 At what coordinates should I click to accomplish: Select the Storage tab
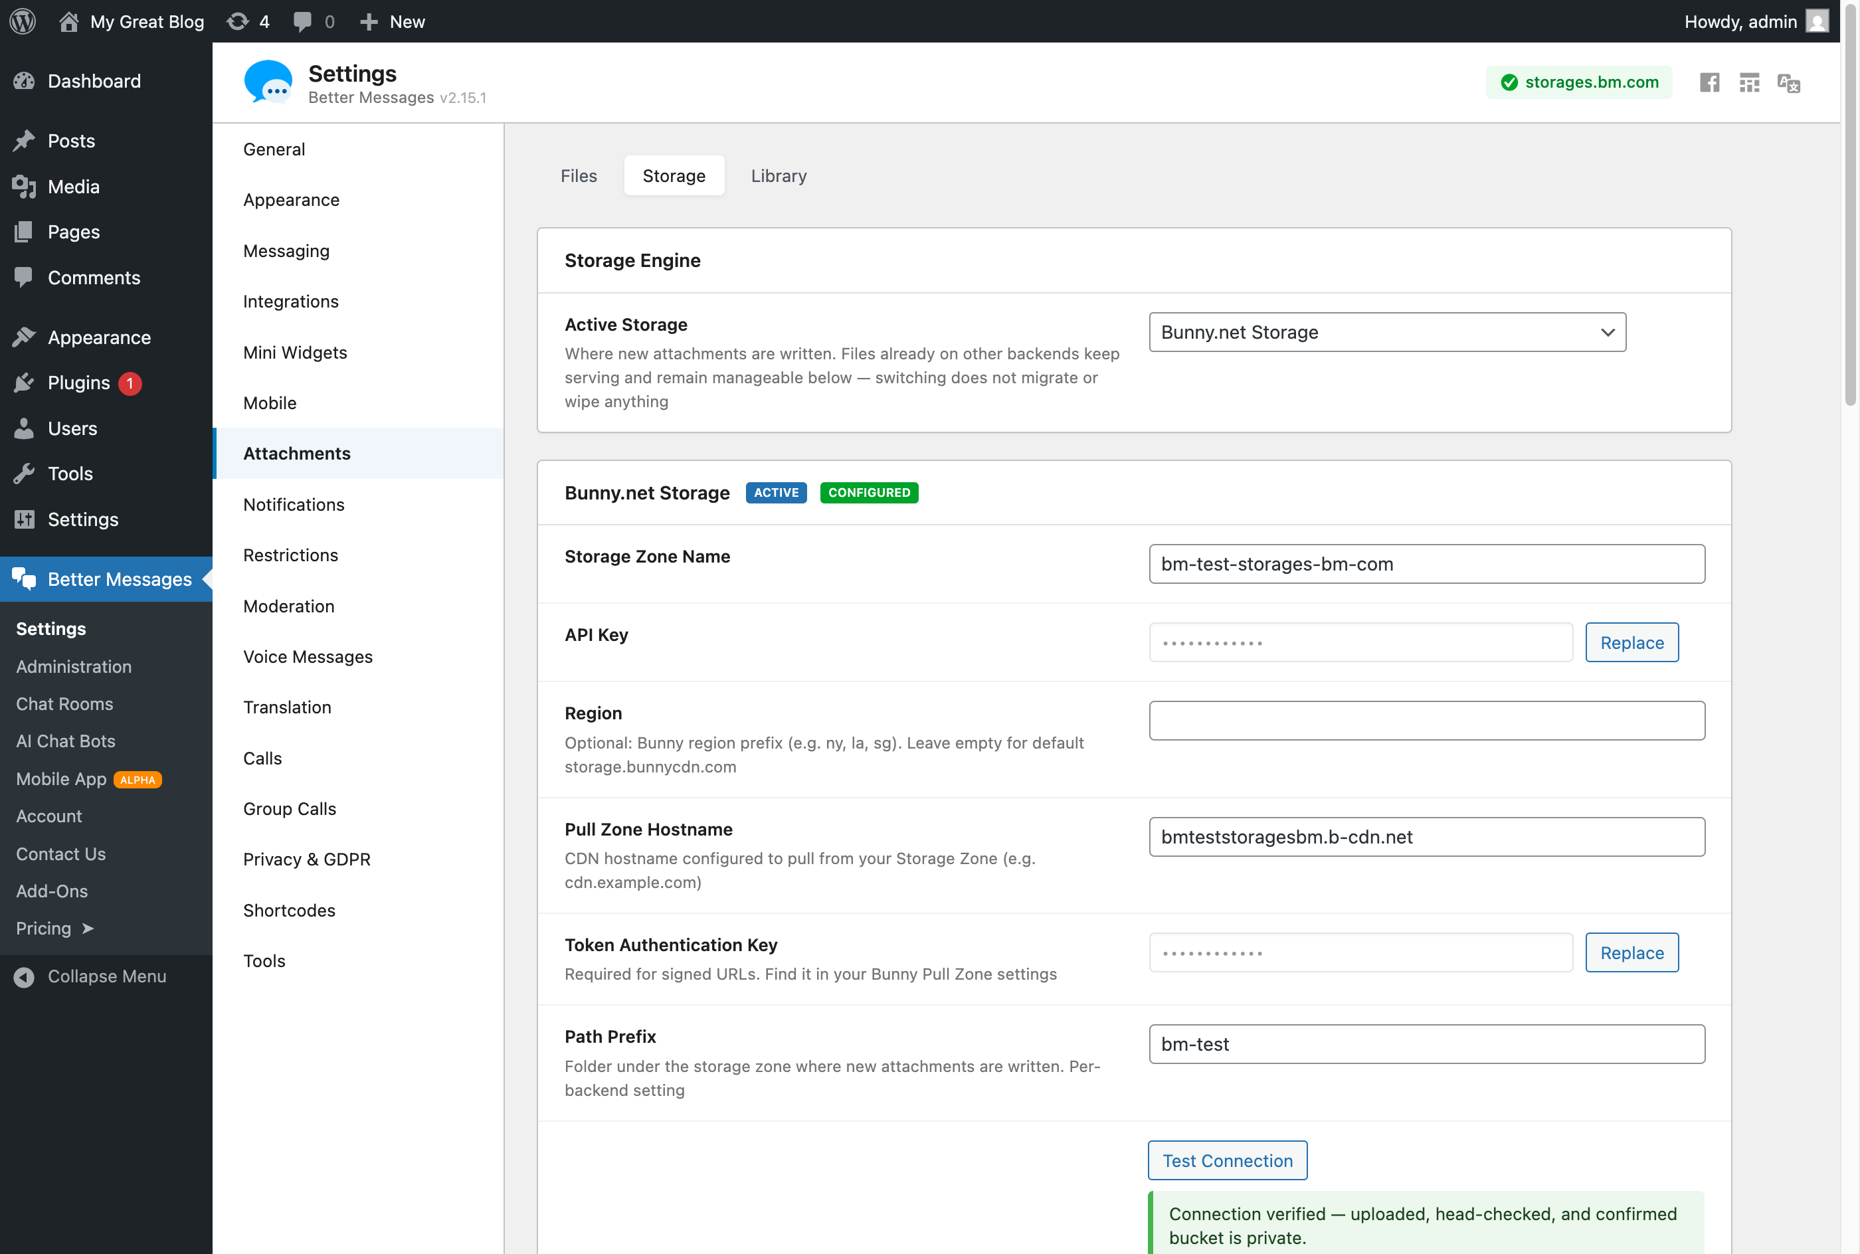(x=674, y=176)
